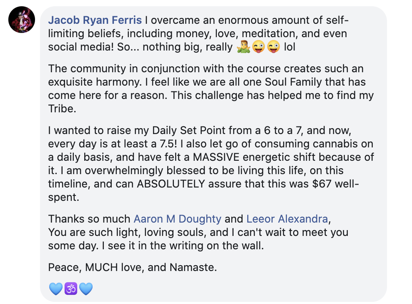Open Jacob Ryan Ferris's profile picture
412x304 pixels.
pos(22,20)
